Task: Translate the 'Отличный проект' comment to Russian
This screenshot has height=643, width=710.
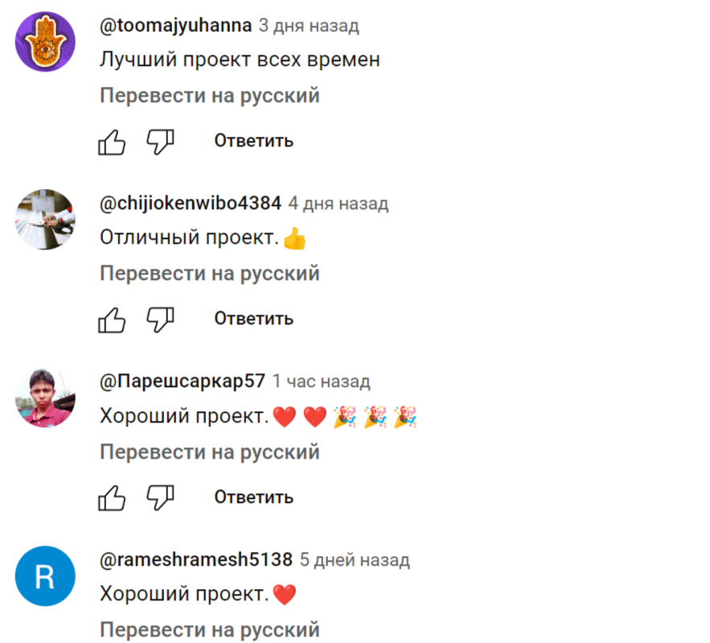Action: (210, 274)
